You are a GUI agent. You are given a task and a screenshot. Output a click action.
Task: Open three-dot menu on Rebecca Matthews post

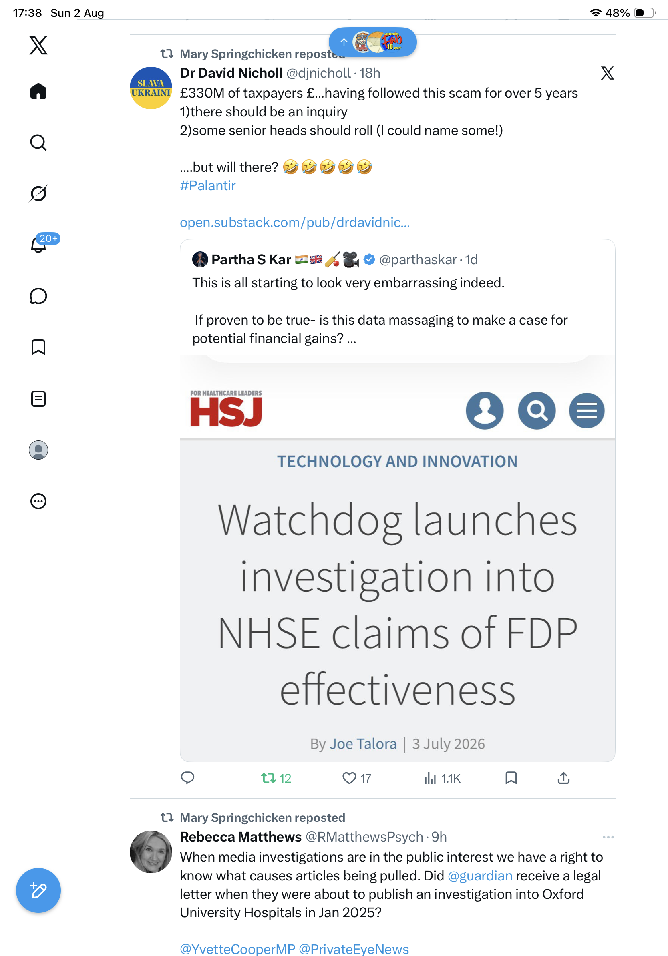pyautogui.click(x=608, y=837)
